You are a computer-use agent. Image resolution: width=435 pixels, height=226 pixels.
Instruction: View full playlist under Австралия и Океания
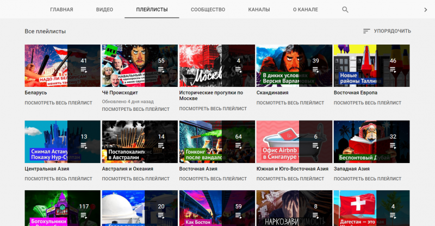point(135,179)
